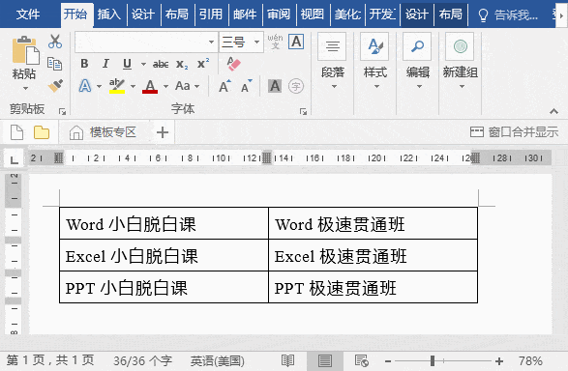This screenshot has height=371, width=568.
Task: Switch to the 引用 References tab
Action: 211,14
